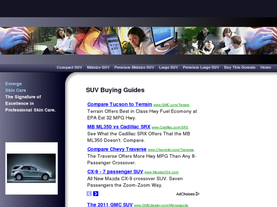Image resolution: width=277 pixels, height=207 pixels.
Task: Go to the Large SUV section
Action: point(168,68)
